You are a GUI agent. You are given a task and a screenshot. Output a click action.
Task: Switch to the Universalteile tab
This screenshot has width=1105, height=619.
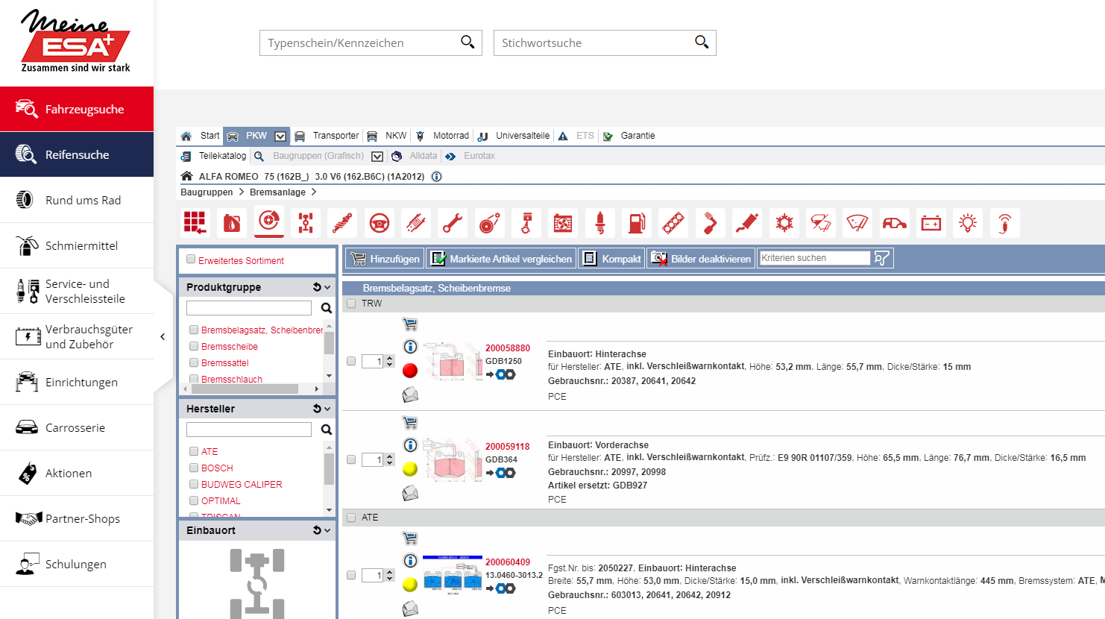(514, 136)
